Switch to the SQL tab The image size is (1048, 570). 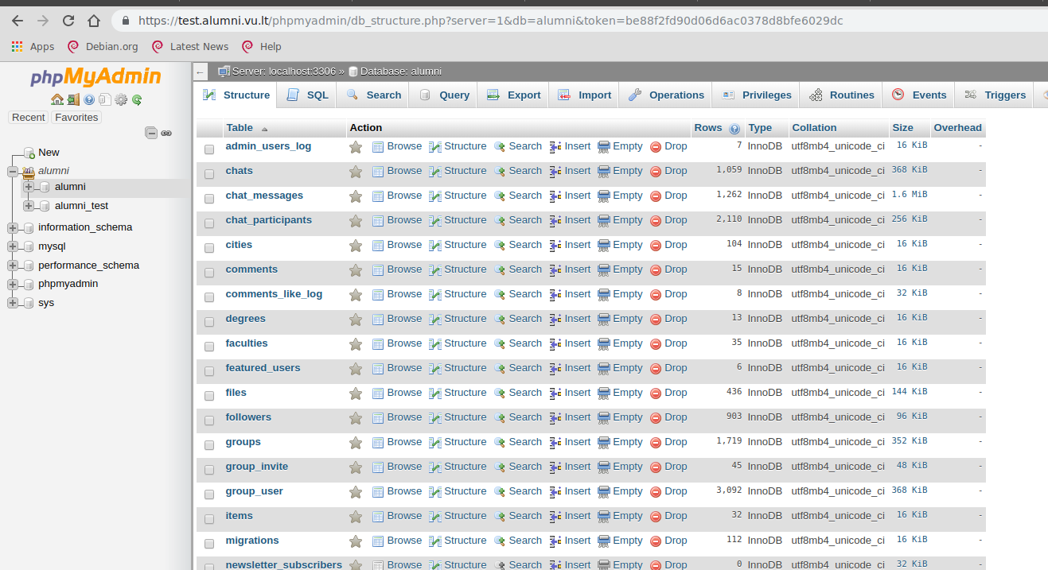(x=306, y=95)
